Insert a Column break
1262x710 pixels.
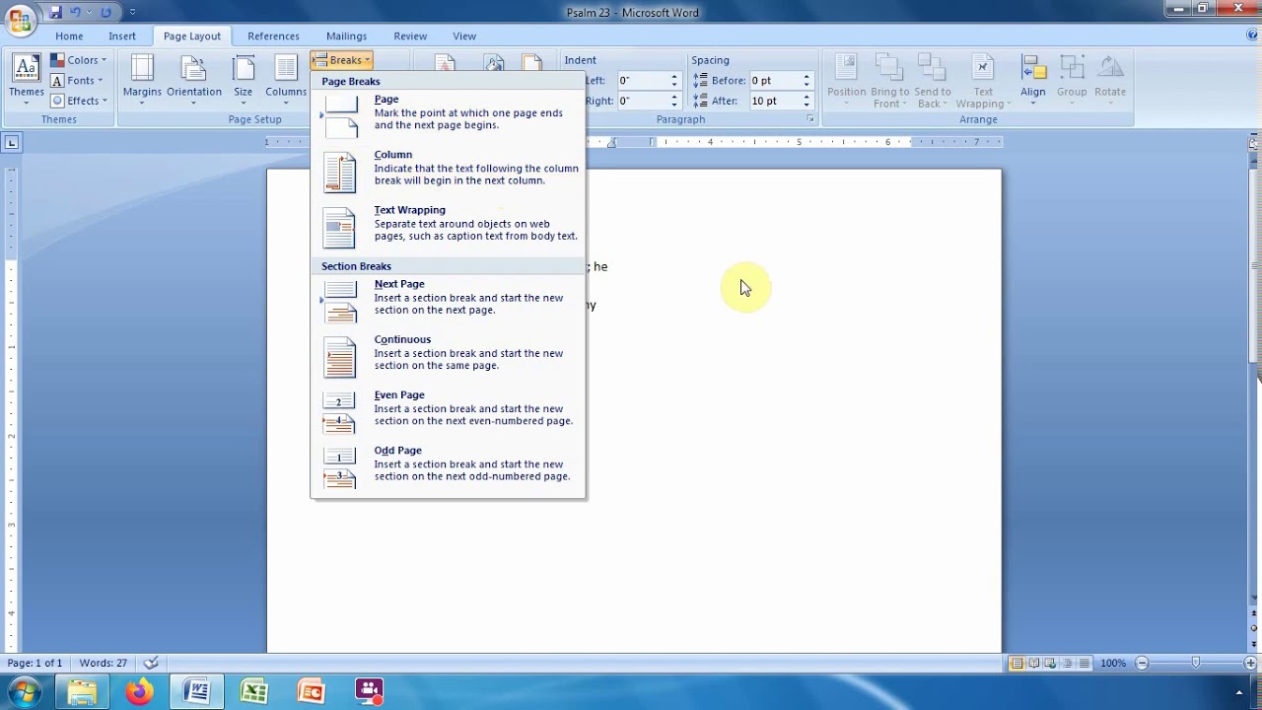tap(449, 171)
